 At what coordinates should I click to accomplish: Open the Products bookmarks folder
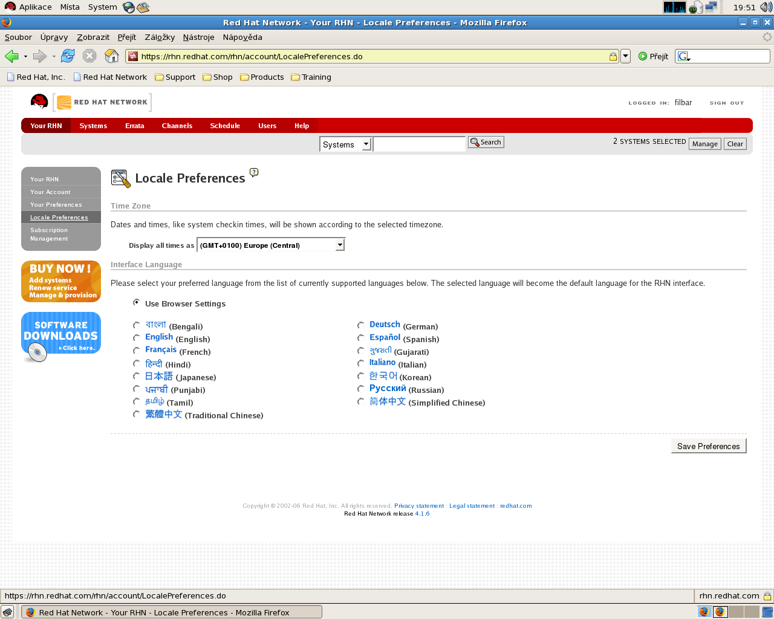pyautogui.click(x=262, y=77)
